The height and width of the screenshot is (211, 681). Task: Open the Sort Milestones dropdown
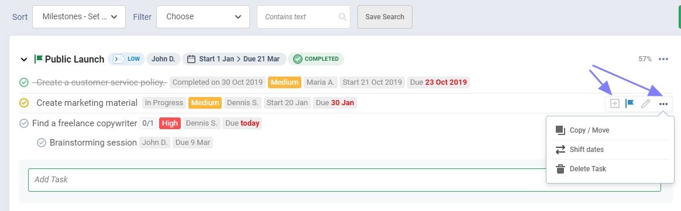click(x=79, y=17)
